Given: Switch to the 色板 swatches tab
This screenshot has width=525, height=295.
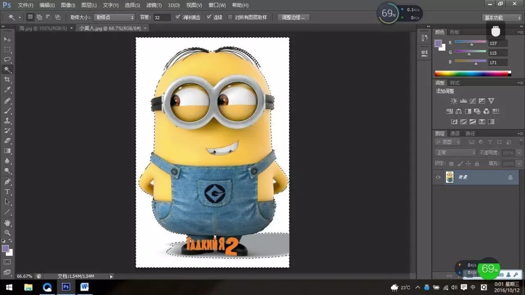Looking at the screenshot, I should (x=454, y=32).
